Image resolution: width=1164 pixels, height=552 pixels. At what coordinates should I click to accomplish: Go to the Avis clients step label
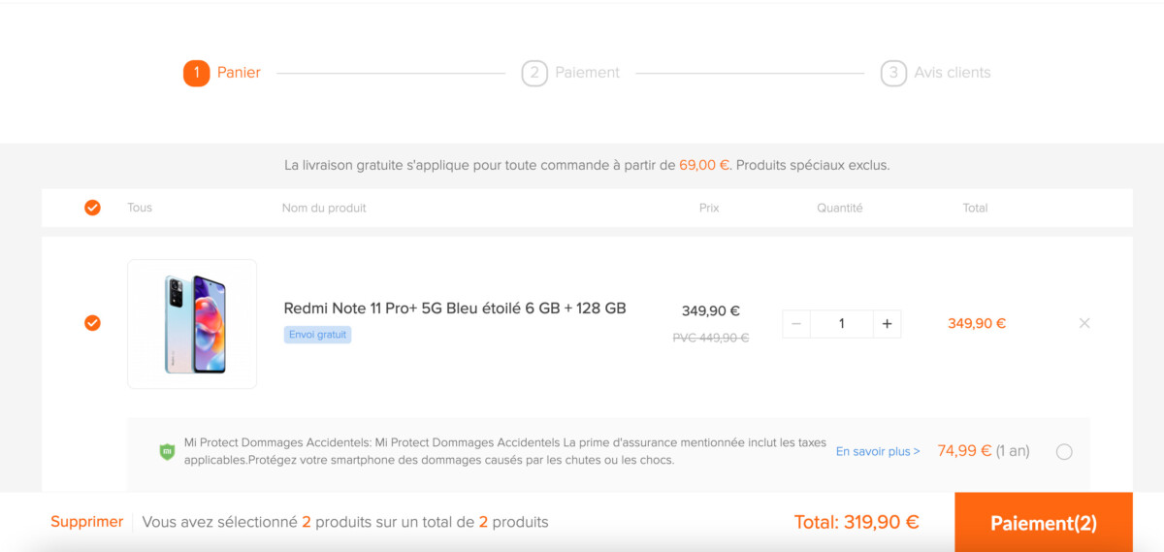(x=953, y=73)
